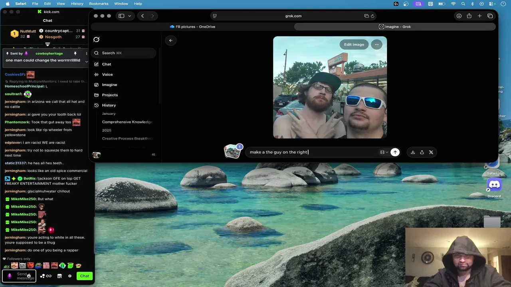The image size is (511, 287).
Task: Click the MultipleMonitors reply reference line
Action: coord(46,81)
